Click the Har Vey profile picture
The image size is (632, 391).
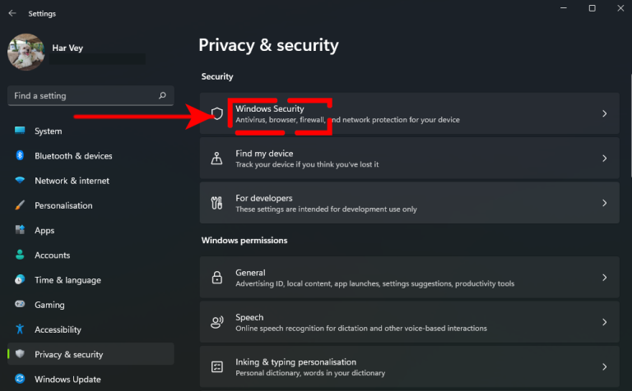(26, 53)
